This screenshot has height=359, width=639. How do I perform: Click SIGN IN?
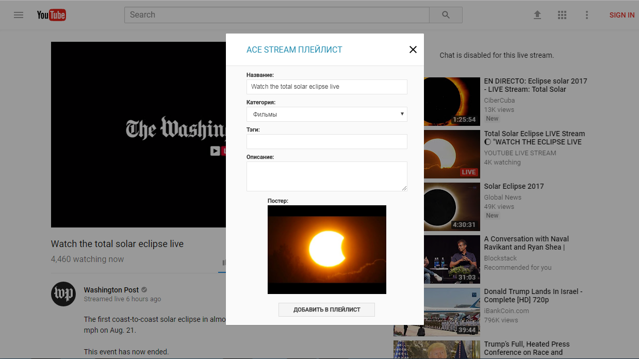[621, 15]
